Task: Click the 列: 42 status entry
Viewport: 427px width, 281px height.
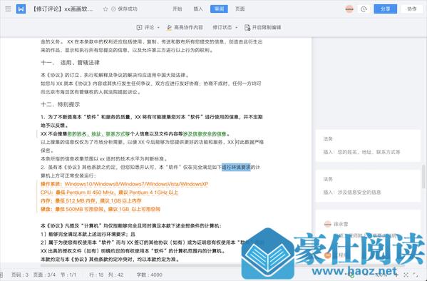Action: point(115,275)
